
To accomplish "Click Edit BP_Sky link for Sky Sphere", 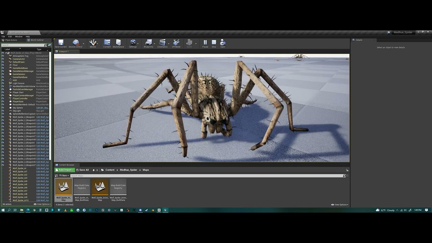I will [x=43, y=108].
